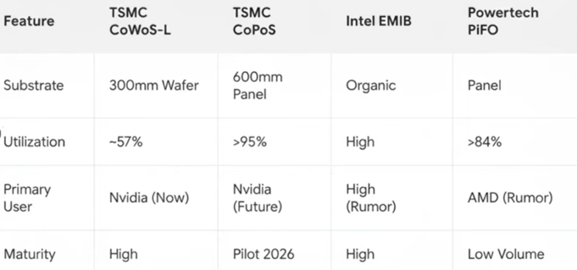
Task: Click the Feature column header
Action: [x=29, y=21]
